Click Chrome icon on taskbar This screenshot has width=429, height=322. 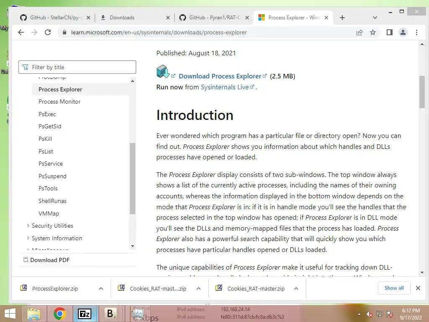(59, 314)
